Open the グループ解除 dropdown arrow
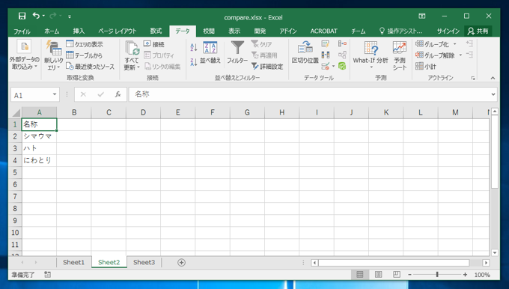The image size is (509, 289). pyautogui.click(x=460, y=55)
